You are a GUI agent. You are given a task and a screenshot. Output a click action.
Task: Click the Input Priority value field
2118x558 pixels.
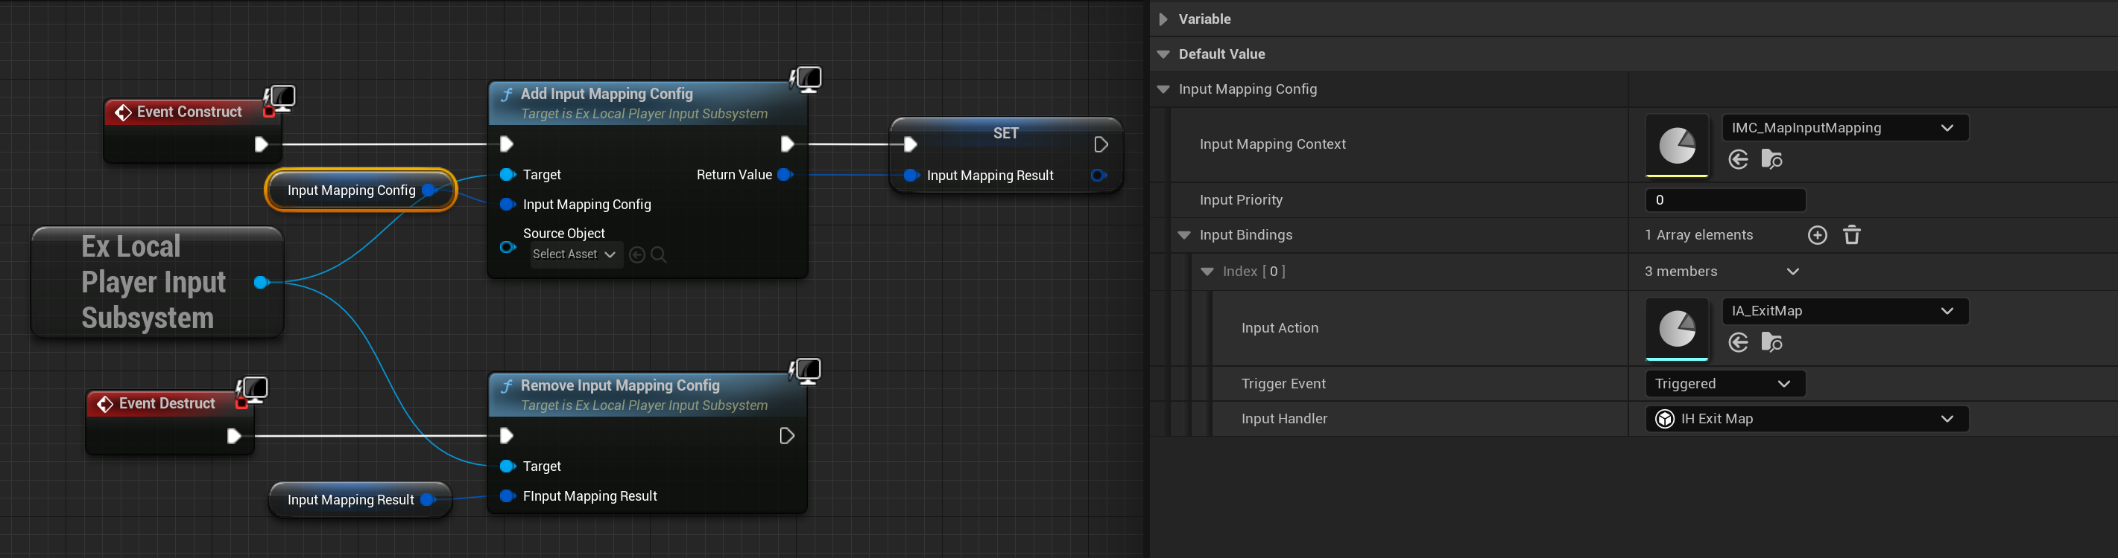(x=1725, y=200)
